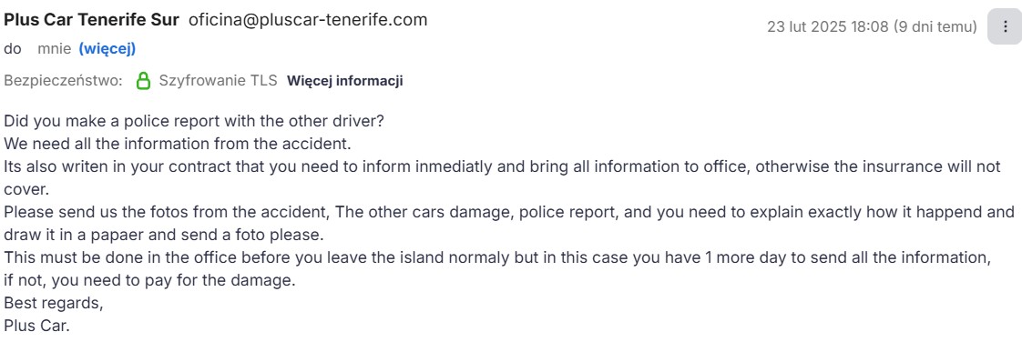Open the "Więcej informacji" security link
Screen dimensions: 1022x342
[x=345, y=81]
